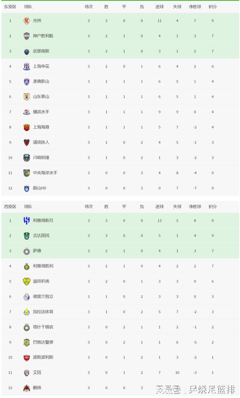Click the 净胜球 header in 西亚区 table
Image resolution: width=240 pixels, height=398 pixels.
[x=195, y=206]
